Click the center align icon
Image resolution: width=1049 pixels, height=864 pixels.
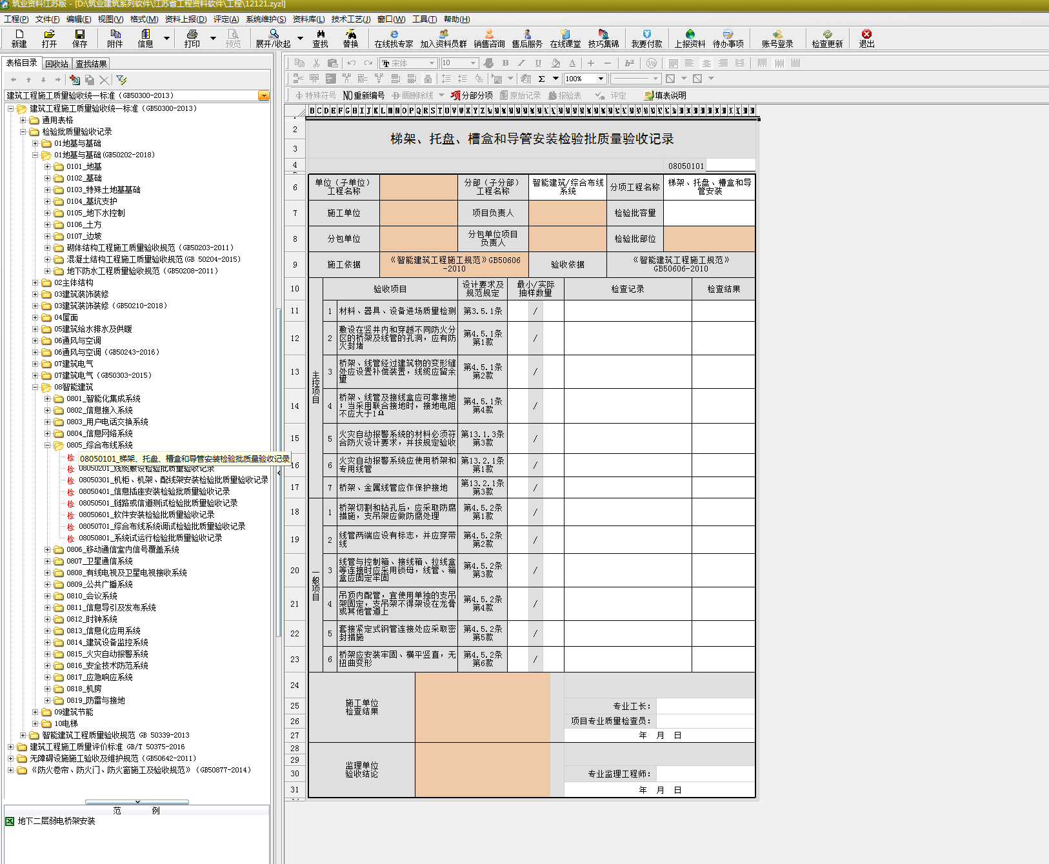[x=706, y=63]
